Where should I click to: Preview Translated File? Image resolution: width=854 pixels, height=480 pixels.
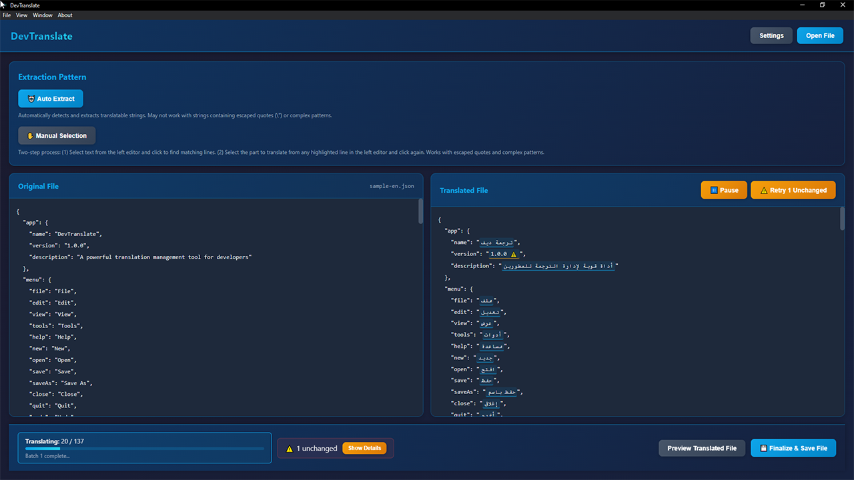click(x=702, y=448)
